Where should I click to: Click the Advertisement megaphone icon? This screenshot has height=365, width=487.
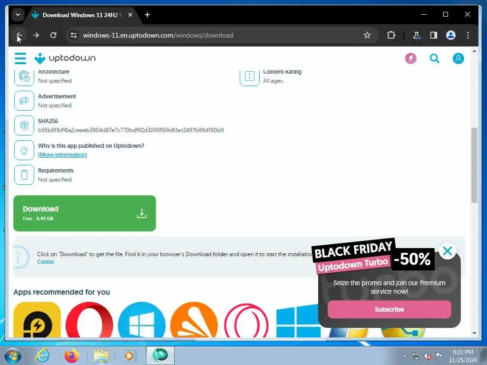[24, 101]
